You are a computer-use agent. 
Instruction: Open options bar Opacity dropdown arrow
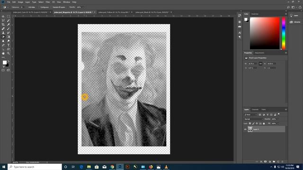pos(83,7)
